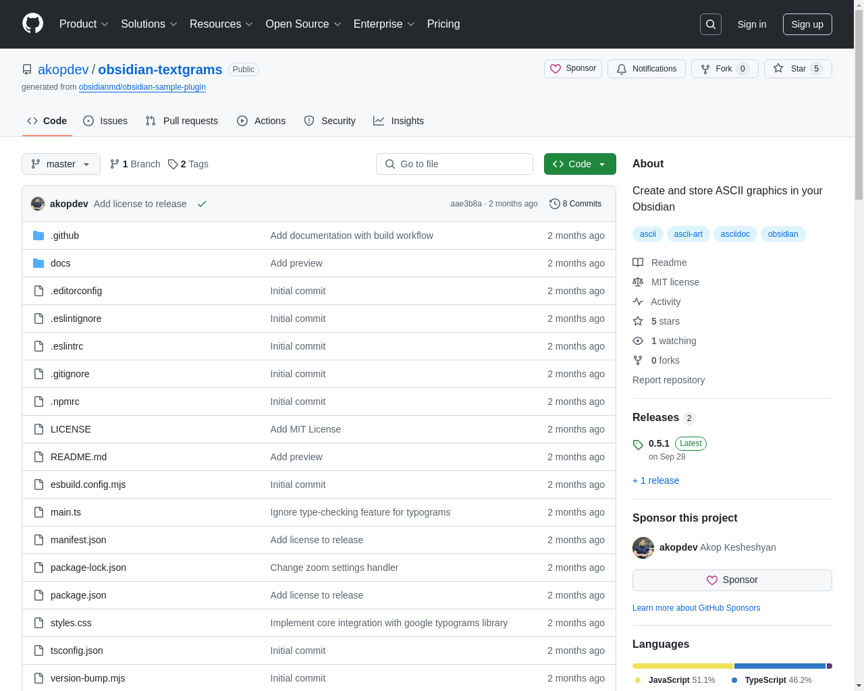
Task: Click the file icon beside package.json
Action: click(x=38, y=595)
